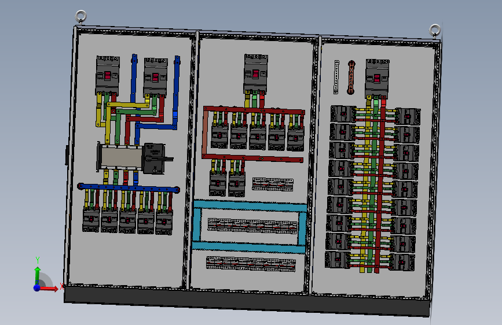Select the main breaker atop the center panel

click(255, 73)
